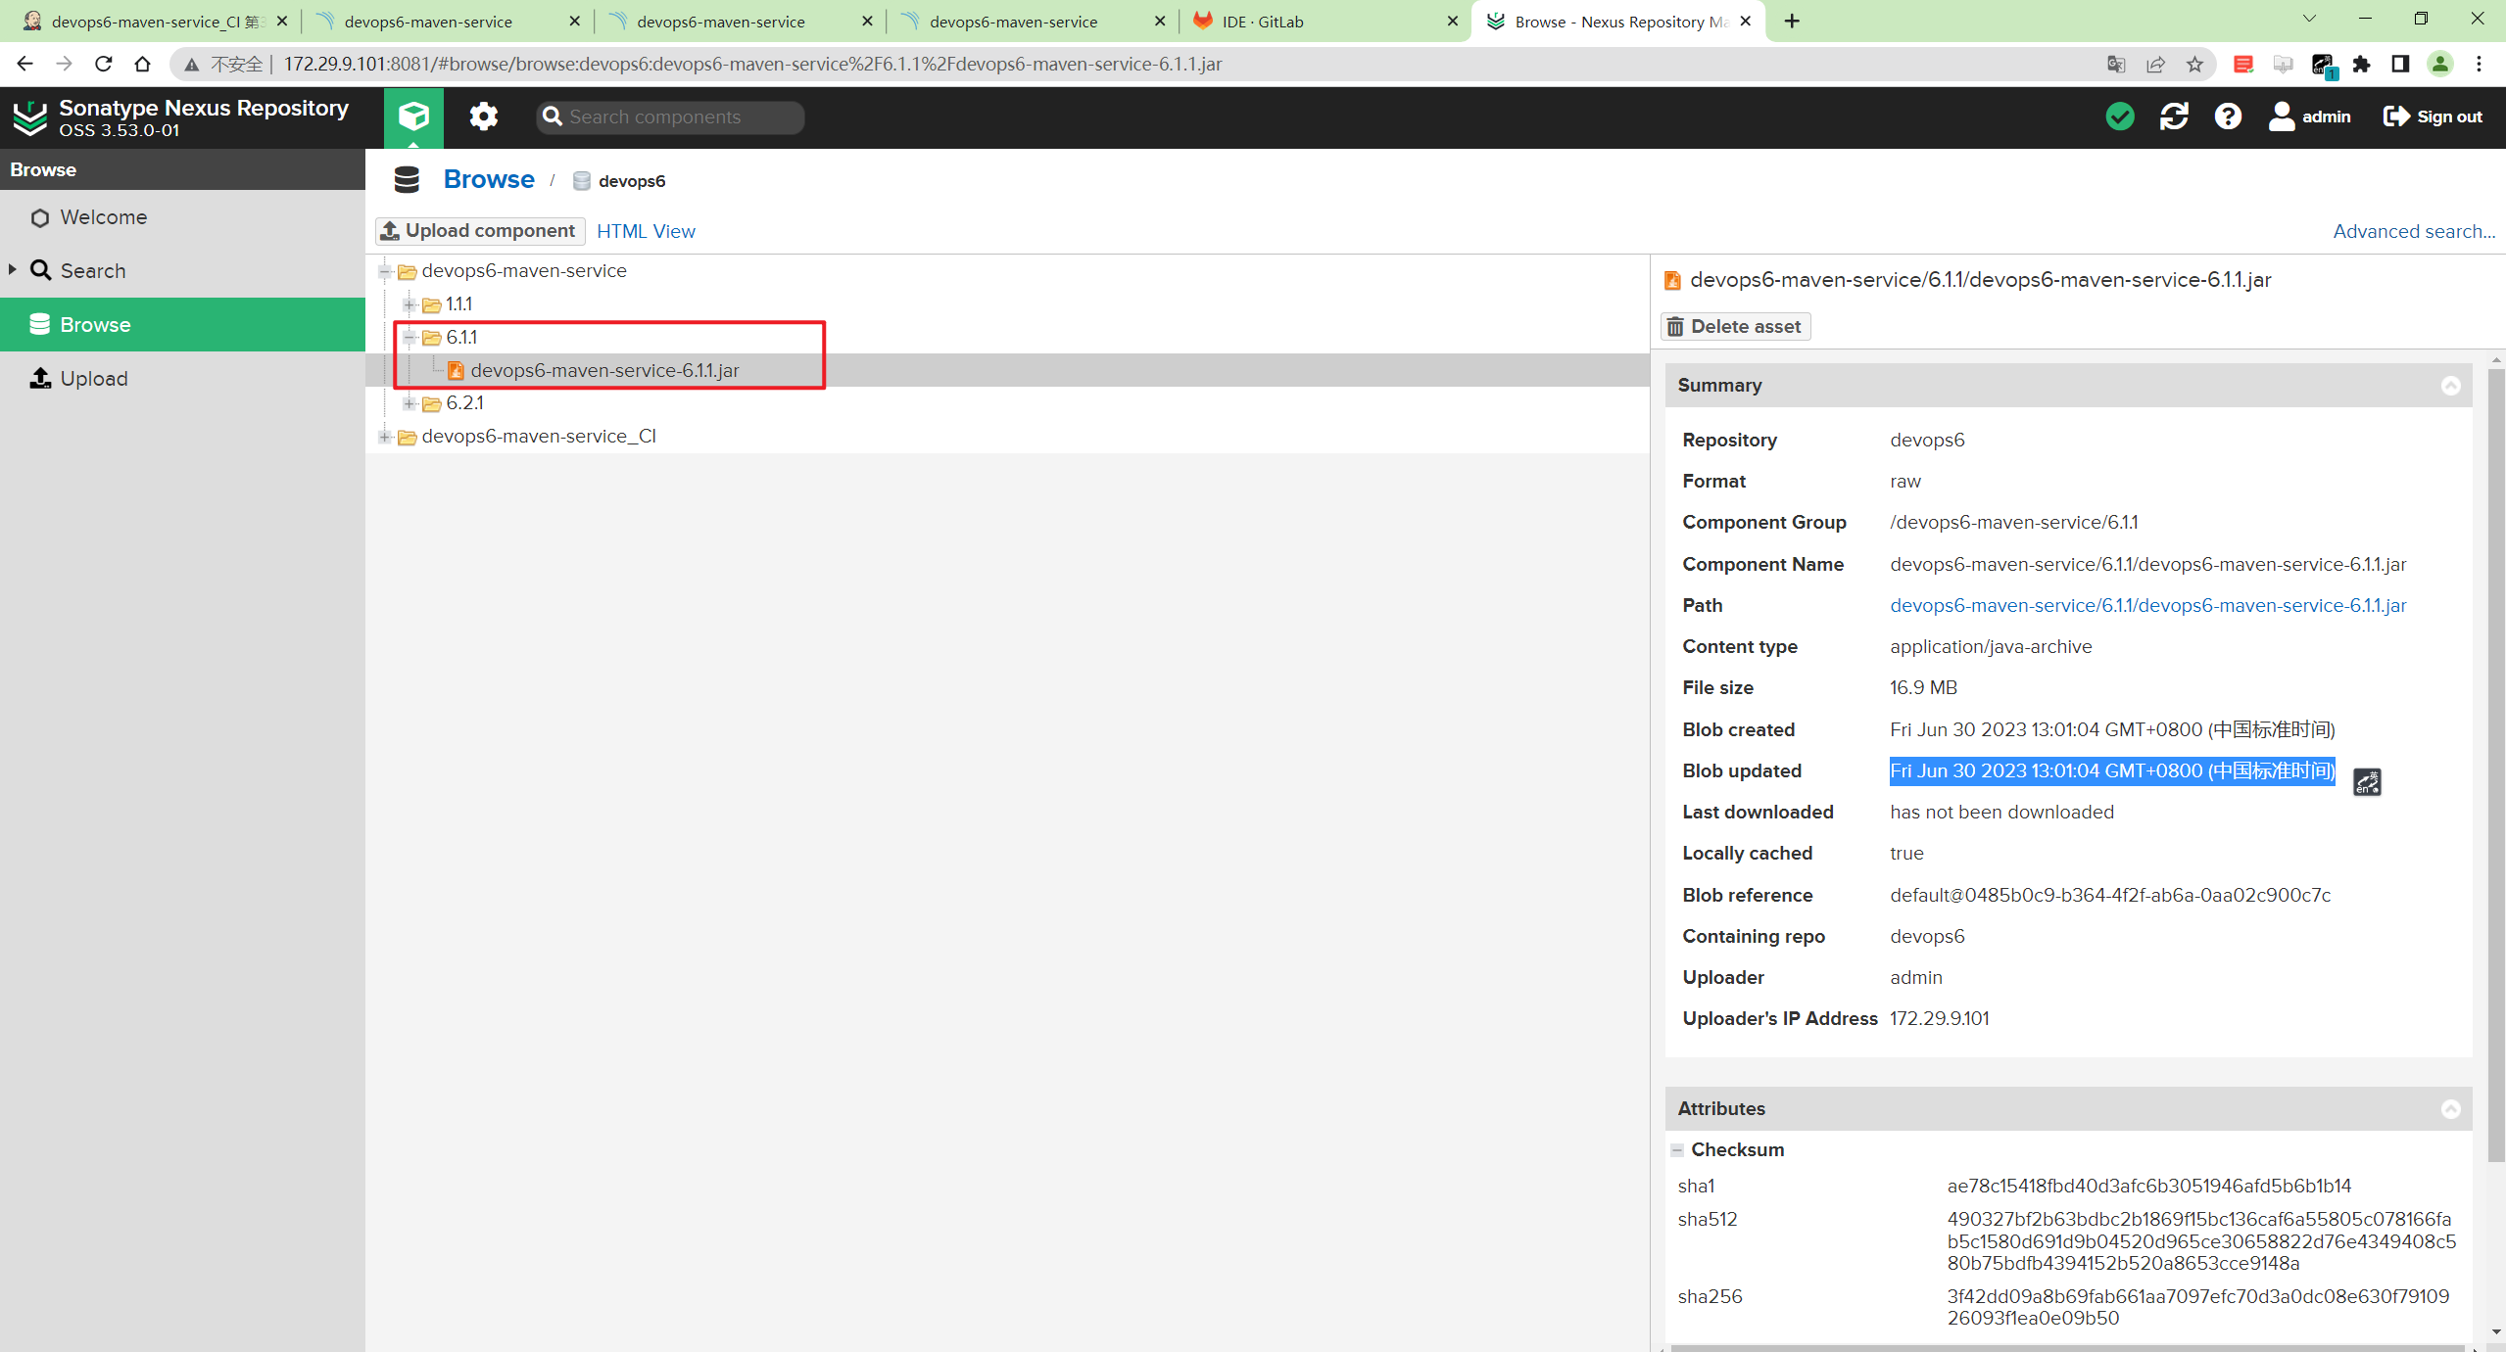Click the vertical scrollbar of details panel
This screenshot has width=2506, height=1352.
[2495, 764]
